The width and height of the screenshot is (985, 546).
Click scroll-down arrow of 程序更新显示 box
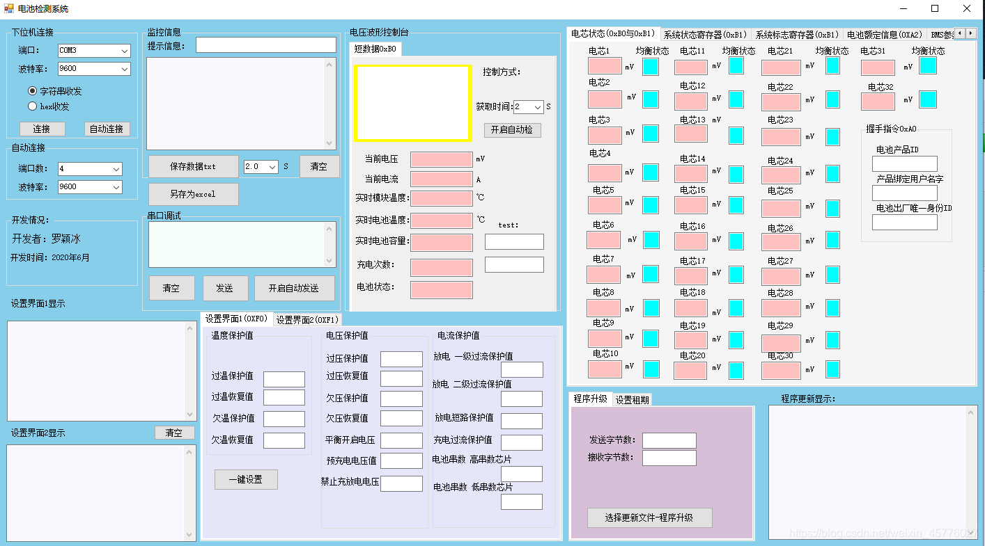click(x=972, y=532)
